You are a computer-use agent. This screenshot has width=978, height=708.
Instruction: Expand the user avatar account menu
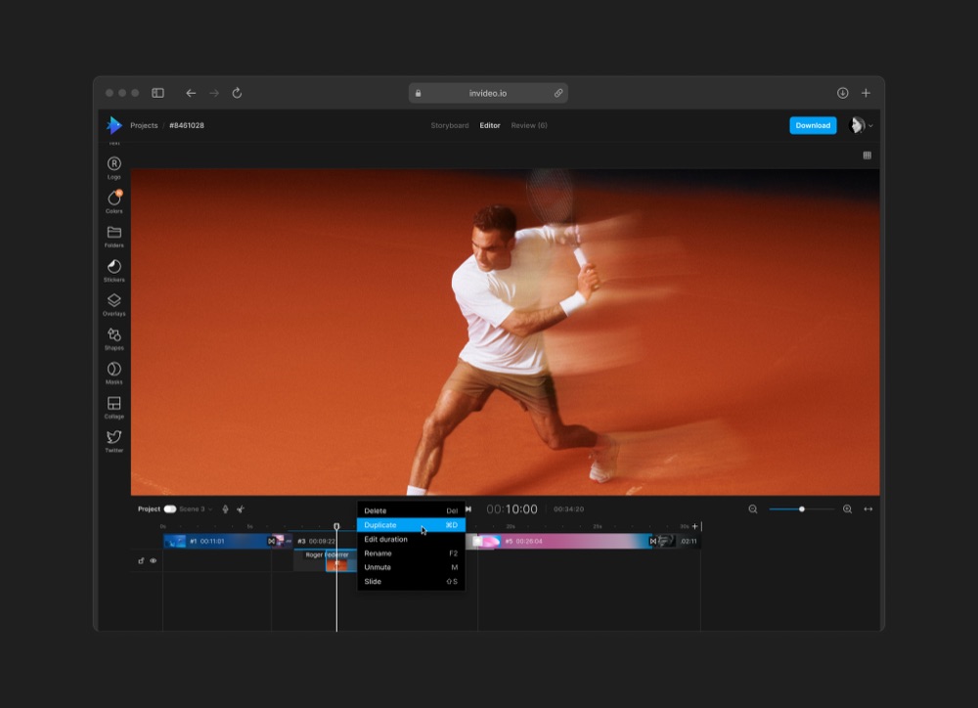click(x=862, y=125)
